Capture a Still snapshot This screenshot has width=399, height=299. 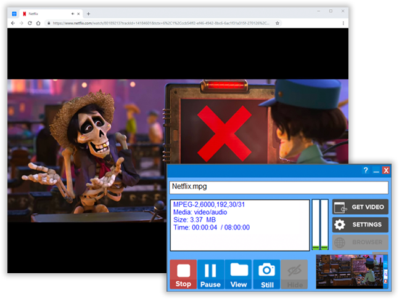tap(266, 274)
